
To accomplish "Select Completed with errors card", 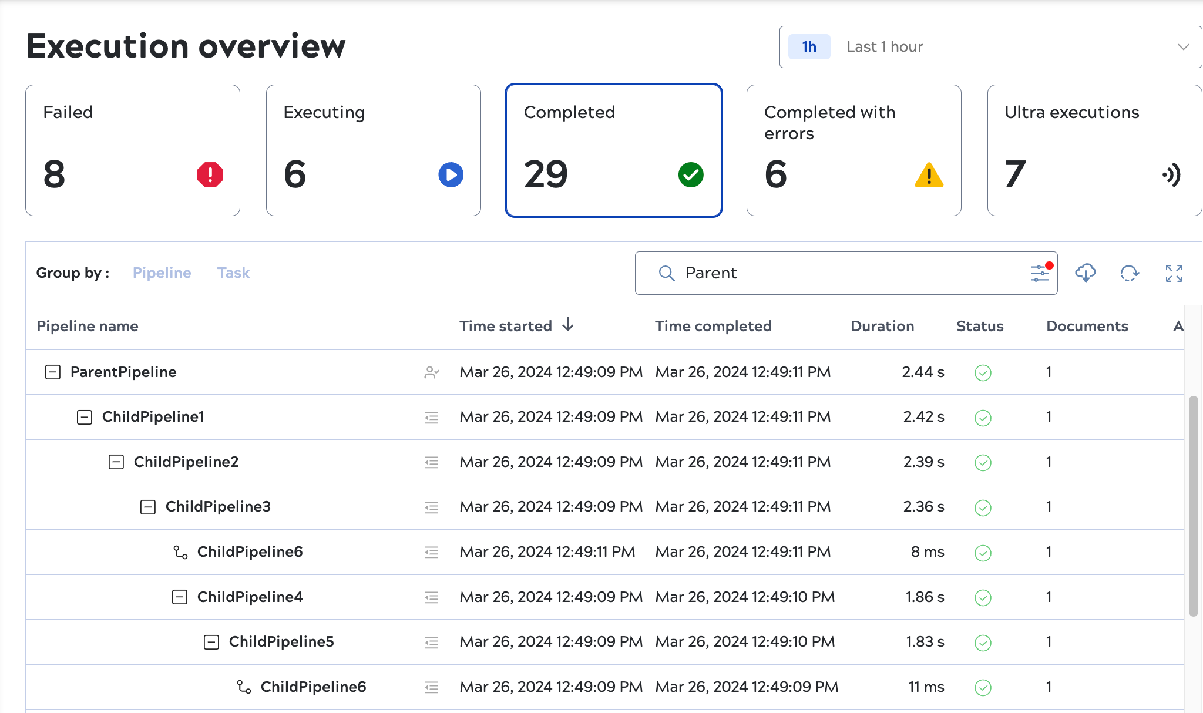I will [853, 150].
